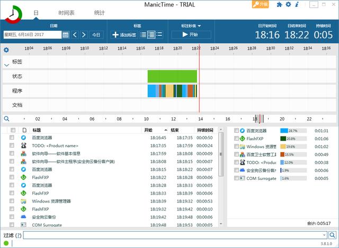Go to next day arrow
This screenshot has width=339, height=248.
(84, 35)
